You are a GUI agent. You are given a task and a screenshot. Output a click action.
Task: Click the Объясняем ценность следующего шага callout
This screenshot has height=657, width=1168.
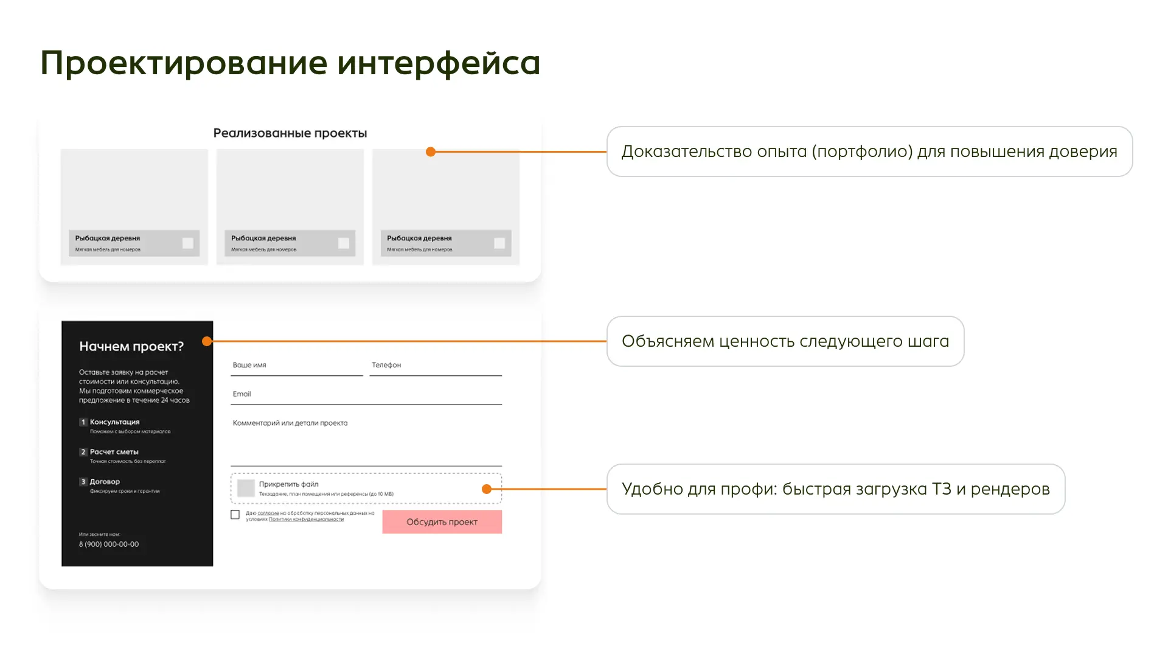[x=785, y=341]
